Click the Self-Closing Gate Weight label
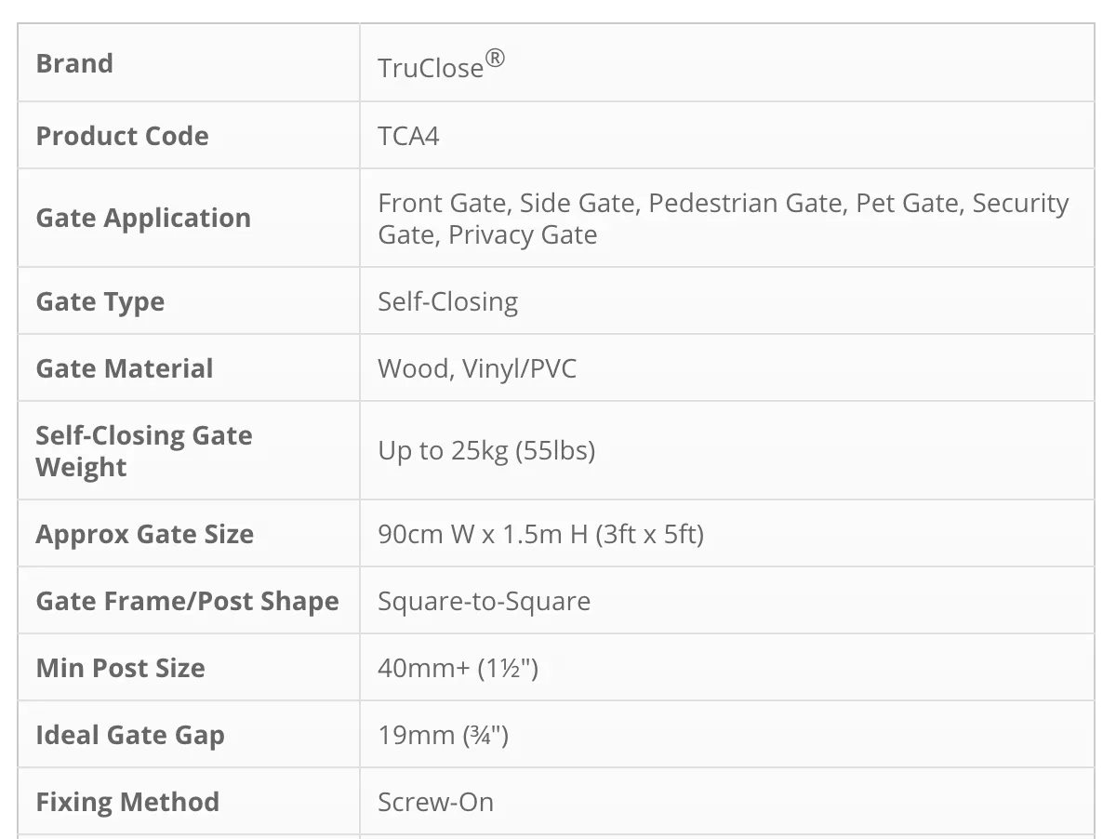Image resolution: width=1116 pixels, height=839 pixels. pyautogui.click(x=143, y=451)
